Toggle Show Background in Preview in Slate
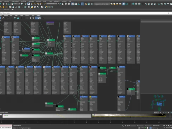The width and height of the screenshot is (172, 129). click(24, 18)
